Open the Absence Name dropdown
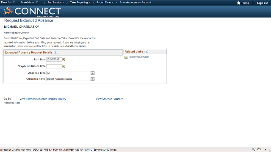Screen dimensions: 271x152 coord(92,79)
